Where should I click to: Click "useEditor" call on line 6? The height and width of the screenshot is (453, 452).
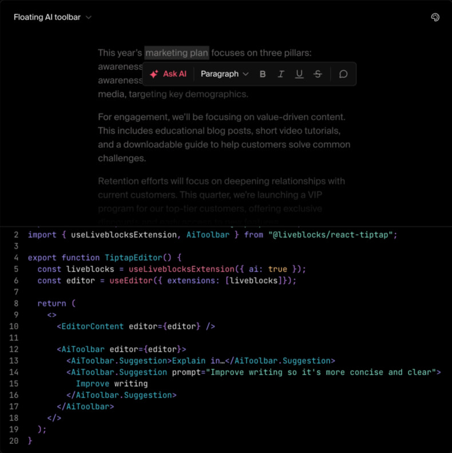(131, 281)
